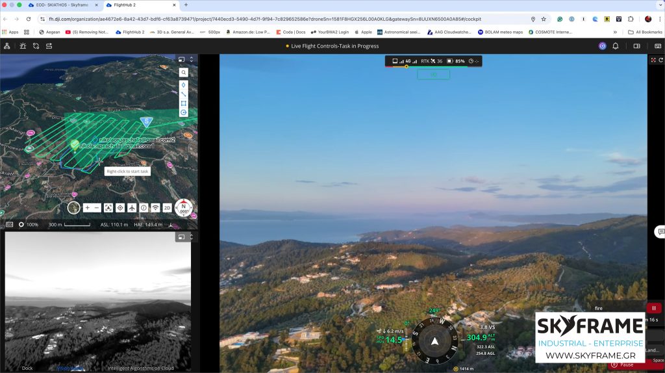Toggle the right side panel layout
The width and height of the screenshot is (665, 373).
coord(636,46)
